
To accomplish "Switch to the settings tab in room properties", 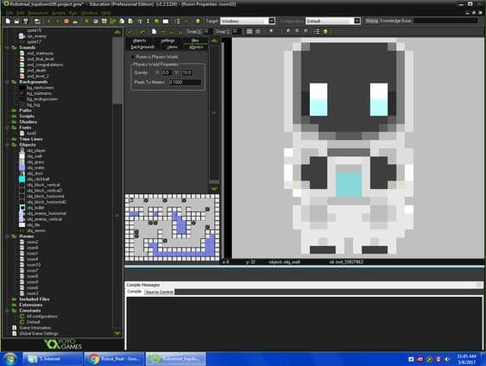I will pos(167,41).
